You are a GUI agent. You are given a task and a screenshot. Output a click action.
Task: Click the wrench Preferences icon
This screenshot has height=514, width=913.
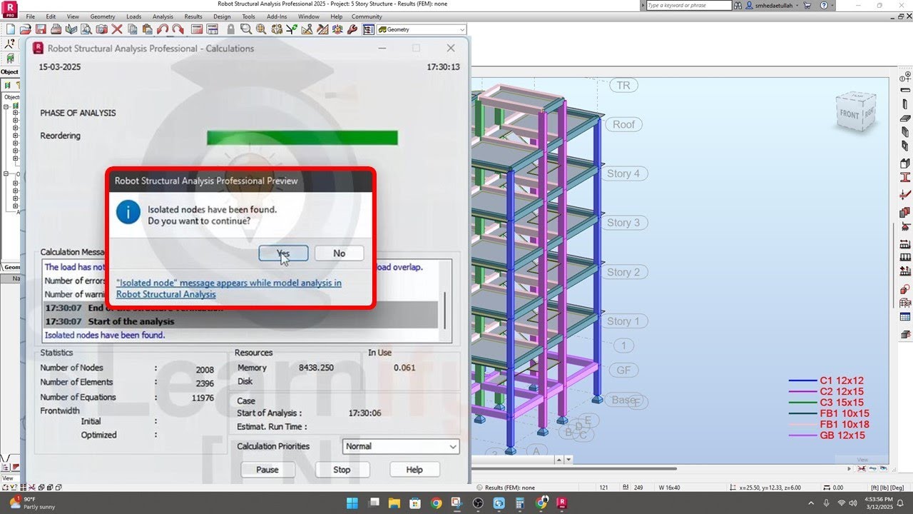(352, 29)
